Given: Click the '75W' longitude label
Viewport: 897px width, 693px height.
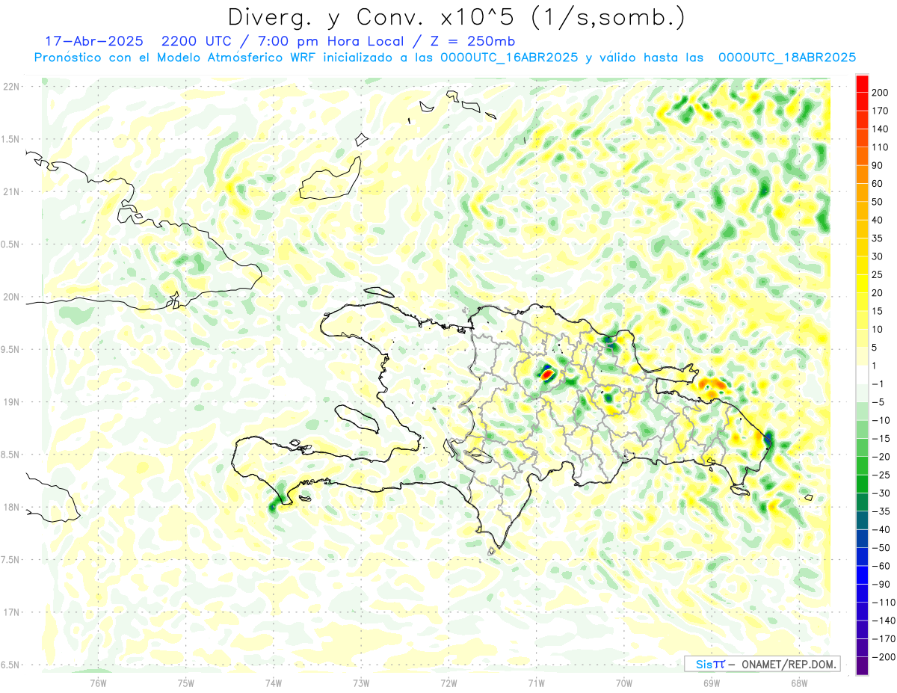Looking at the screenshot, I should 186,683.
